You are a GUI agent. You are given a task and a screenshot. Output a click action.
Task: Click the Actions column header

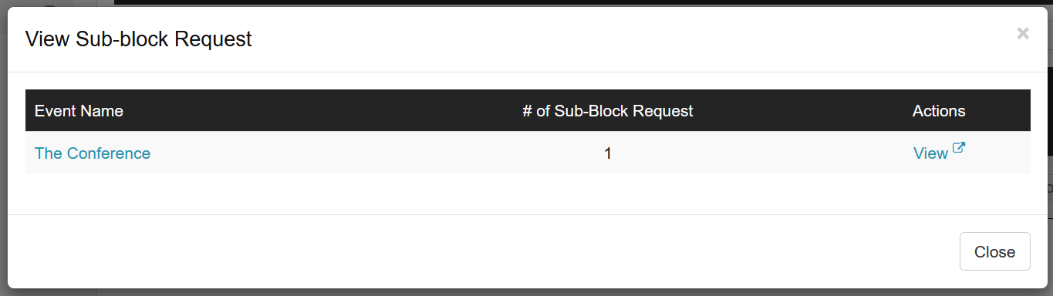[939, 111]
